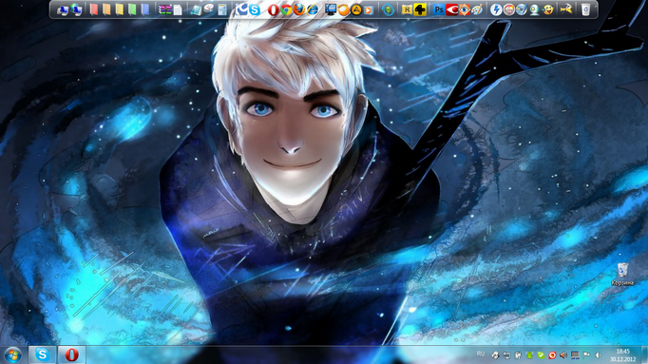
Task: Open Google Chrome from the dock
Action: pos(286,10)
